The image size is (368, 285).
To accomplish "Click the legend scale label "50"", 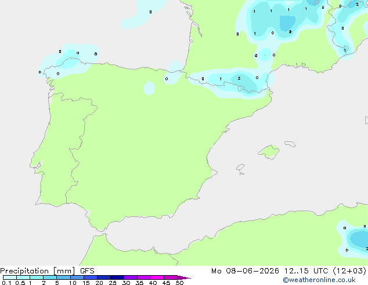I will click(179, 283).
